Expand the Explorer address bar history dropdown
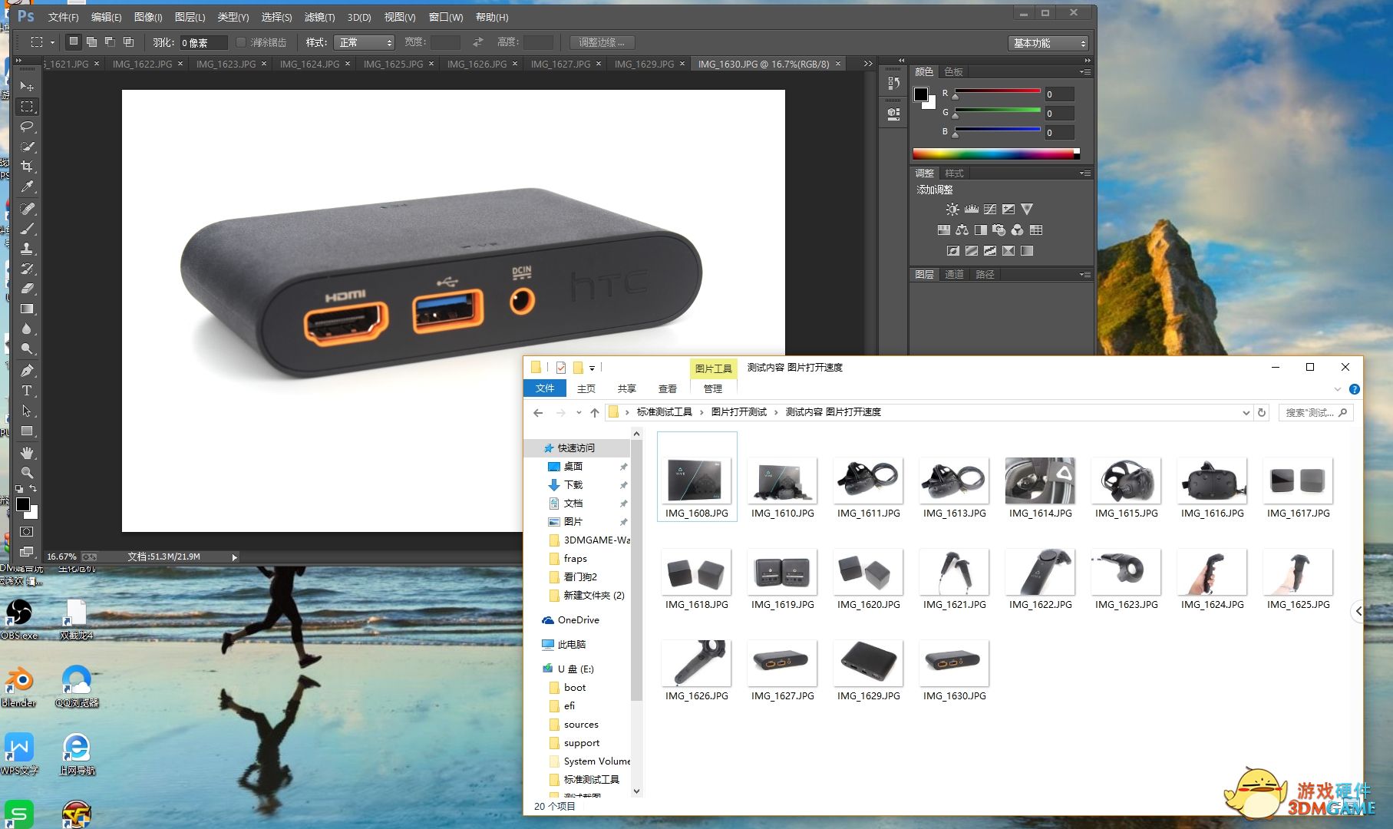Viewport: 1393px width, 829px height. 1246,413
